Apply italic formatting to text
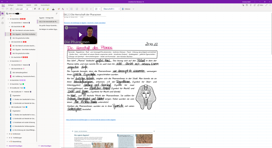The width and height of the screenshot is (272, 148). point(39,9)
